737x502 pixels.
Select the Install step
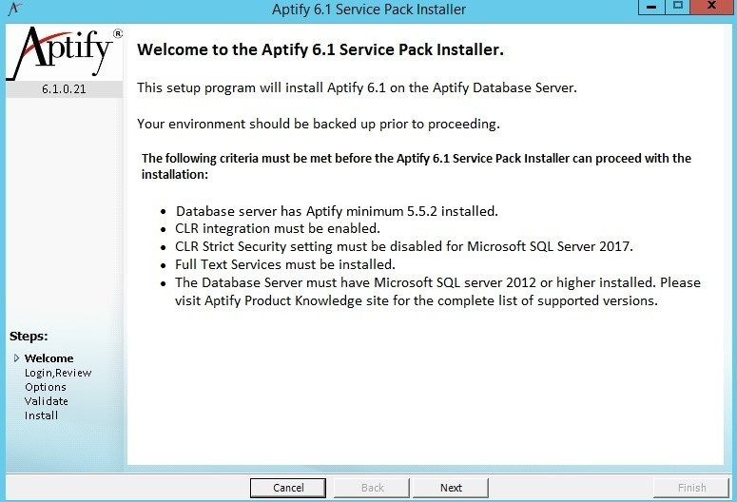tap(41, 415)
